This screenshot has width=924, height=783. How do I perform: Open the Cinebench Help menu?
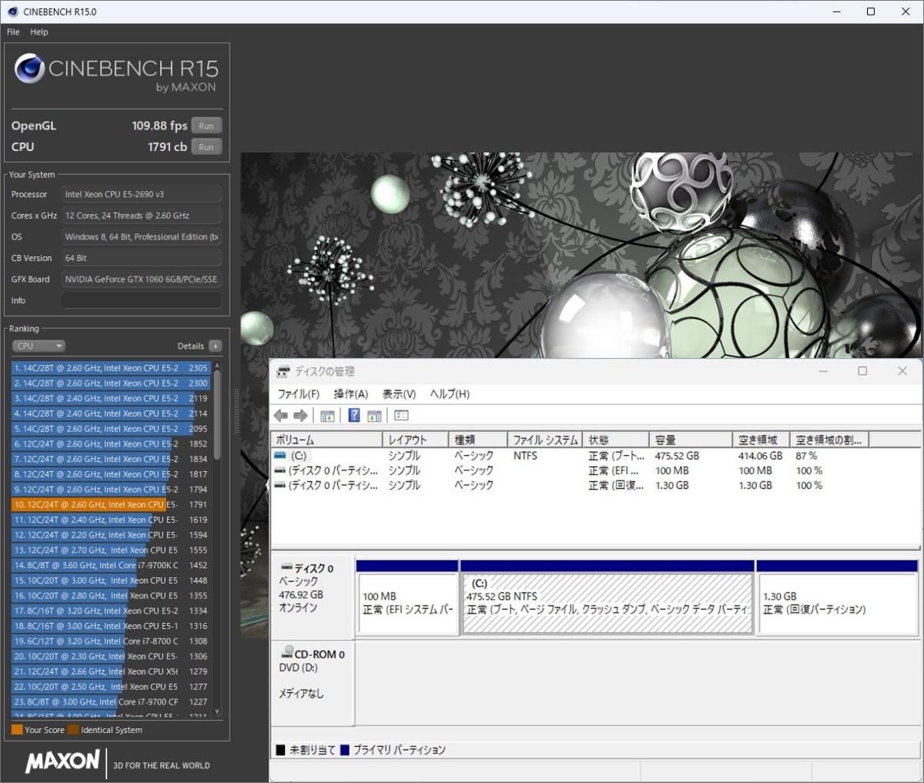[39, 32]
